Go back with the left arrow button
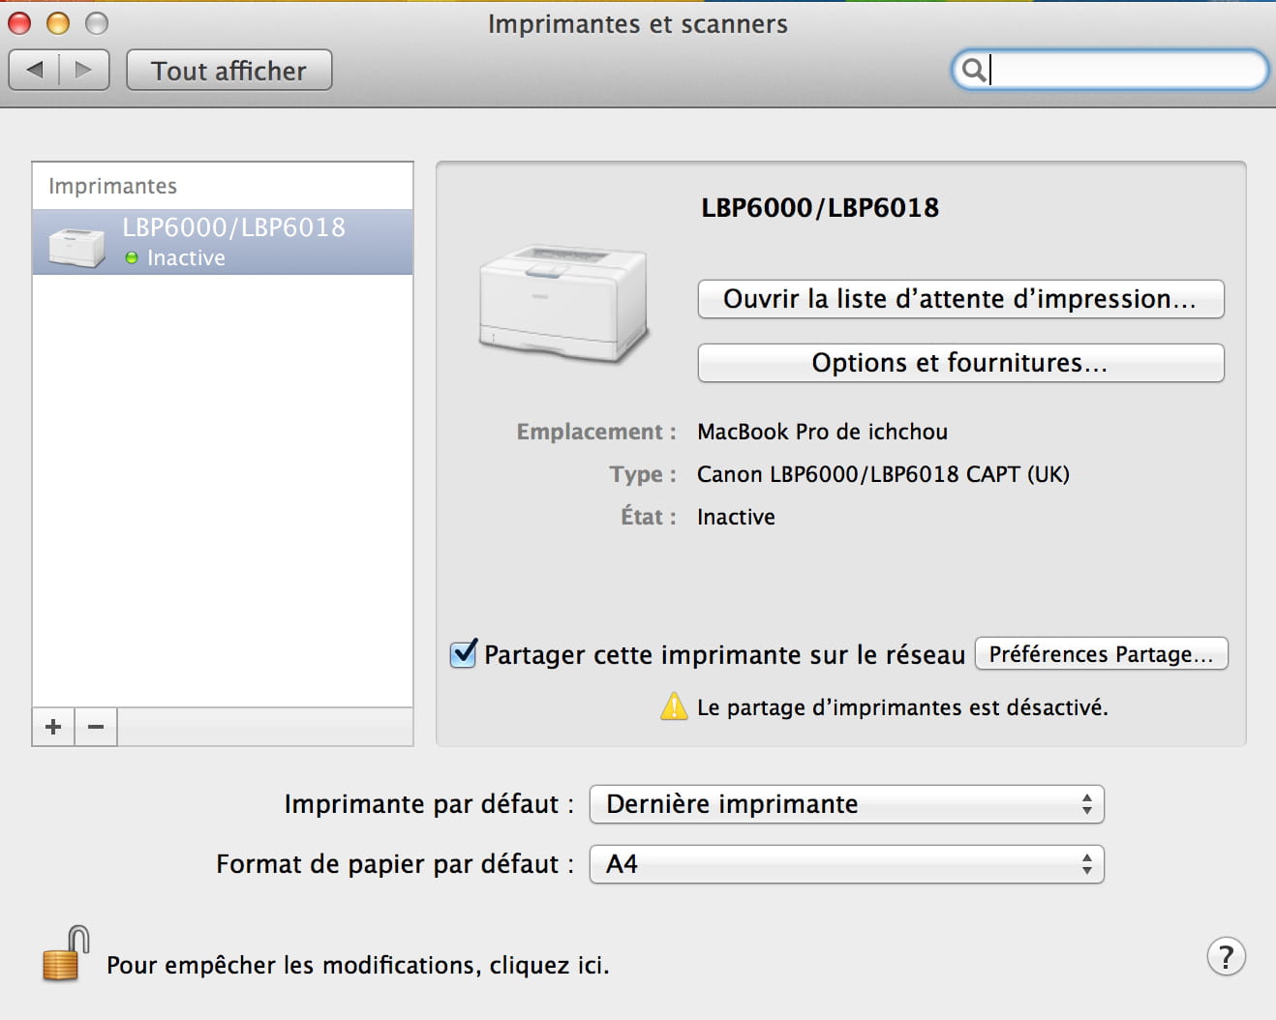 point(35,70)
